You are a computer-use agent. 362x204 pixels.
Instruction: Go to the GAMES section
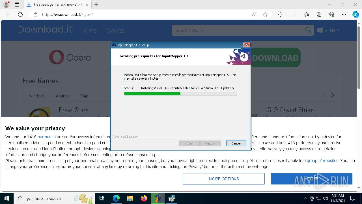(115, 31)
